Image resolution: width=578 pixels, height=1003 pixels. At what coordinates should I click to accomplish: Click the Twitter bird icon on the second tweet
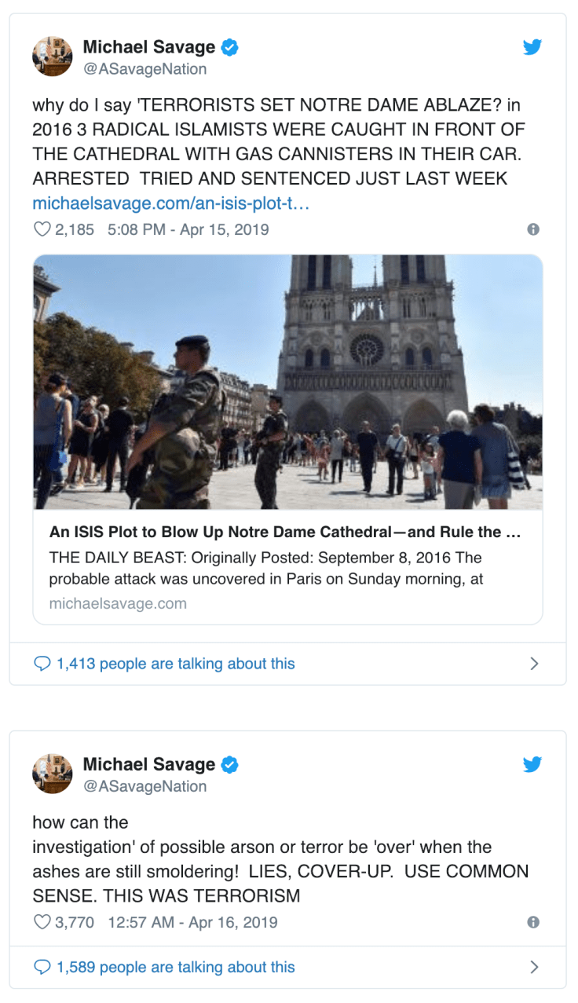(x=532, y=764)
